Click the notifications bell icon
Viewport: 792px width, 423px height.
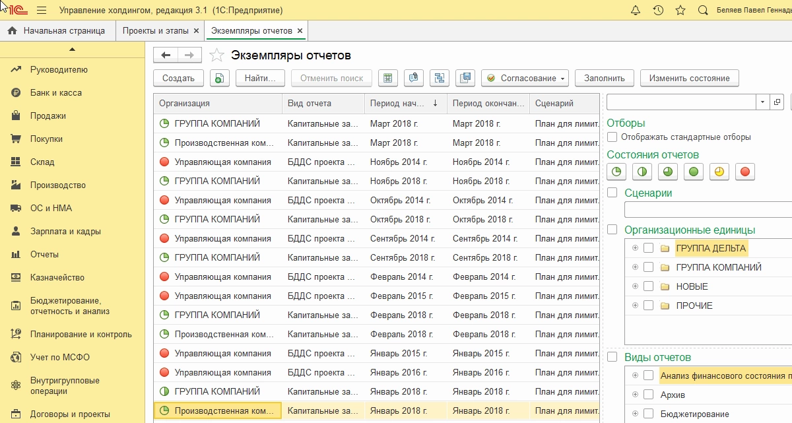pyautogui.click(x=636, y=11)
